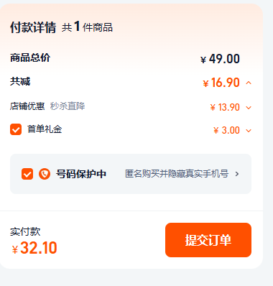The width and height of the screenshot is (273, 286).
Task: Collapse the 共减 discount details chevron
Action: [x=249, y=83]
